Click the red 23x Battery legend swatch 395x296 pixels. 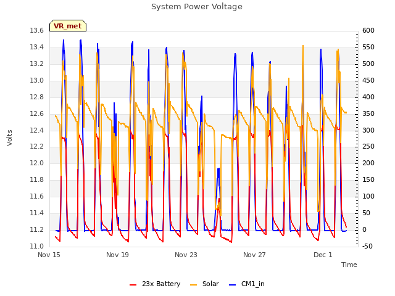click(133, 285)
